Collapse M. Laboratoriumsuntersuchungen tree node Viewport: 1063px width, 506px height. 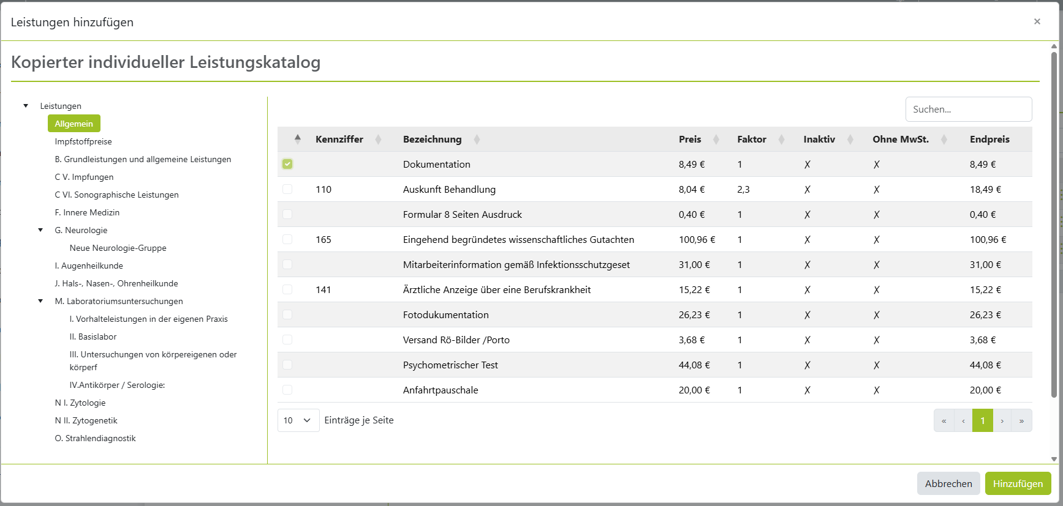pyautogui.click(x=40, y=301)
